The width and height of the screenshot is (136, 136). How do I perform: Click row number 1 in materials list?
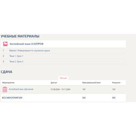tap(3, 51)
